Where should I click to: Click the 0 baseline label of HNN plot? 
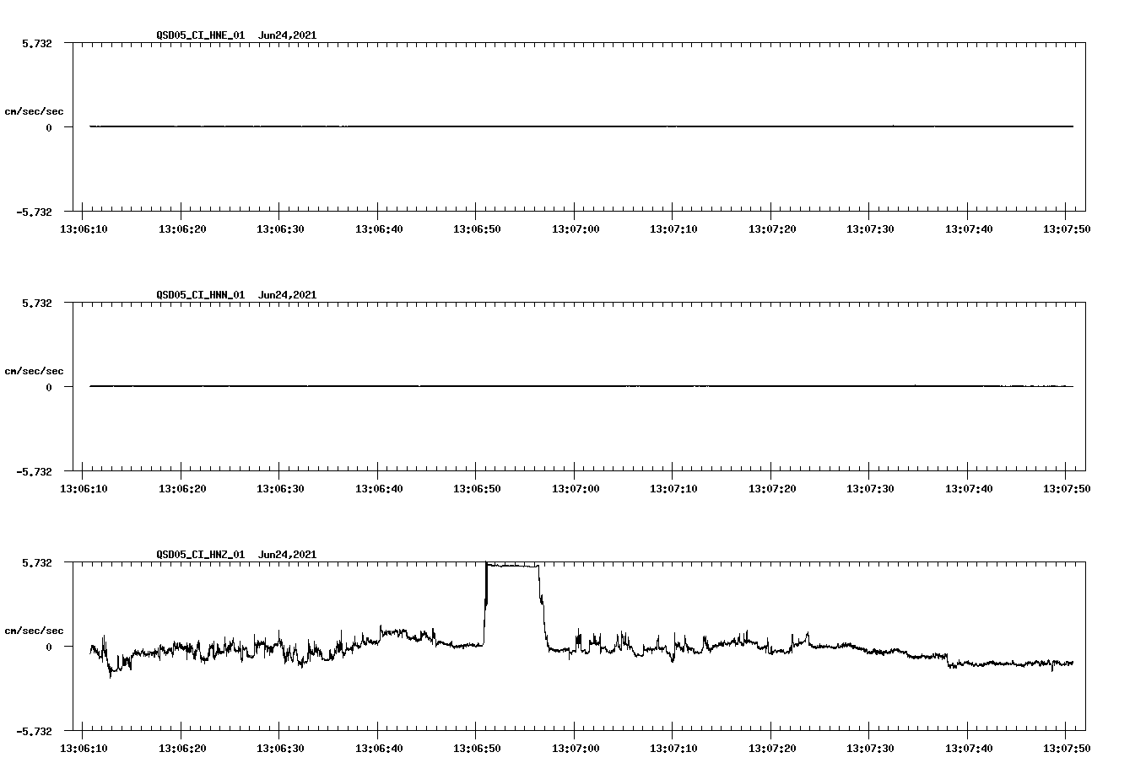[49, 388]
